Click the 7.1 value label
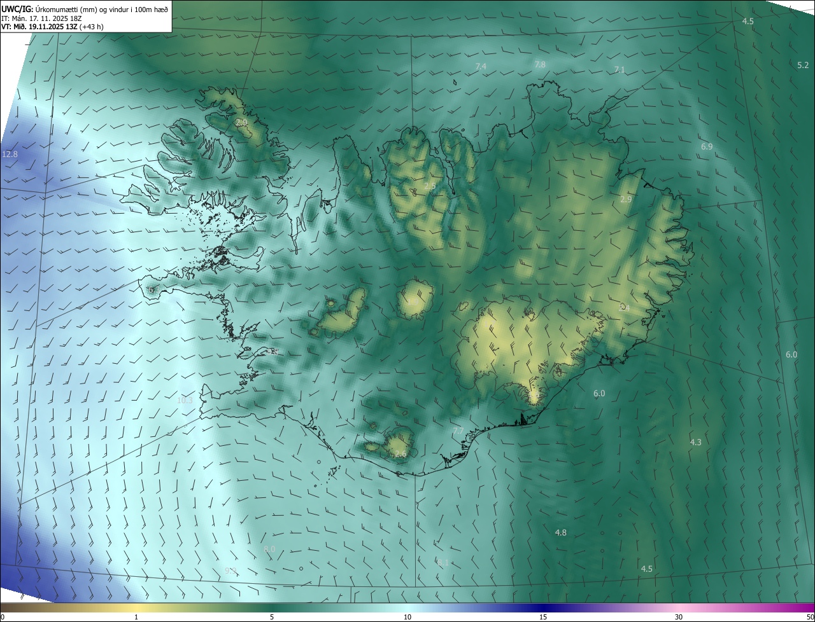This screenshot has width=815, height=622. coord(620,69)
